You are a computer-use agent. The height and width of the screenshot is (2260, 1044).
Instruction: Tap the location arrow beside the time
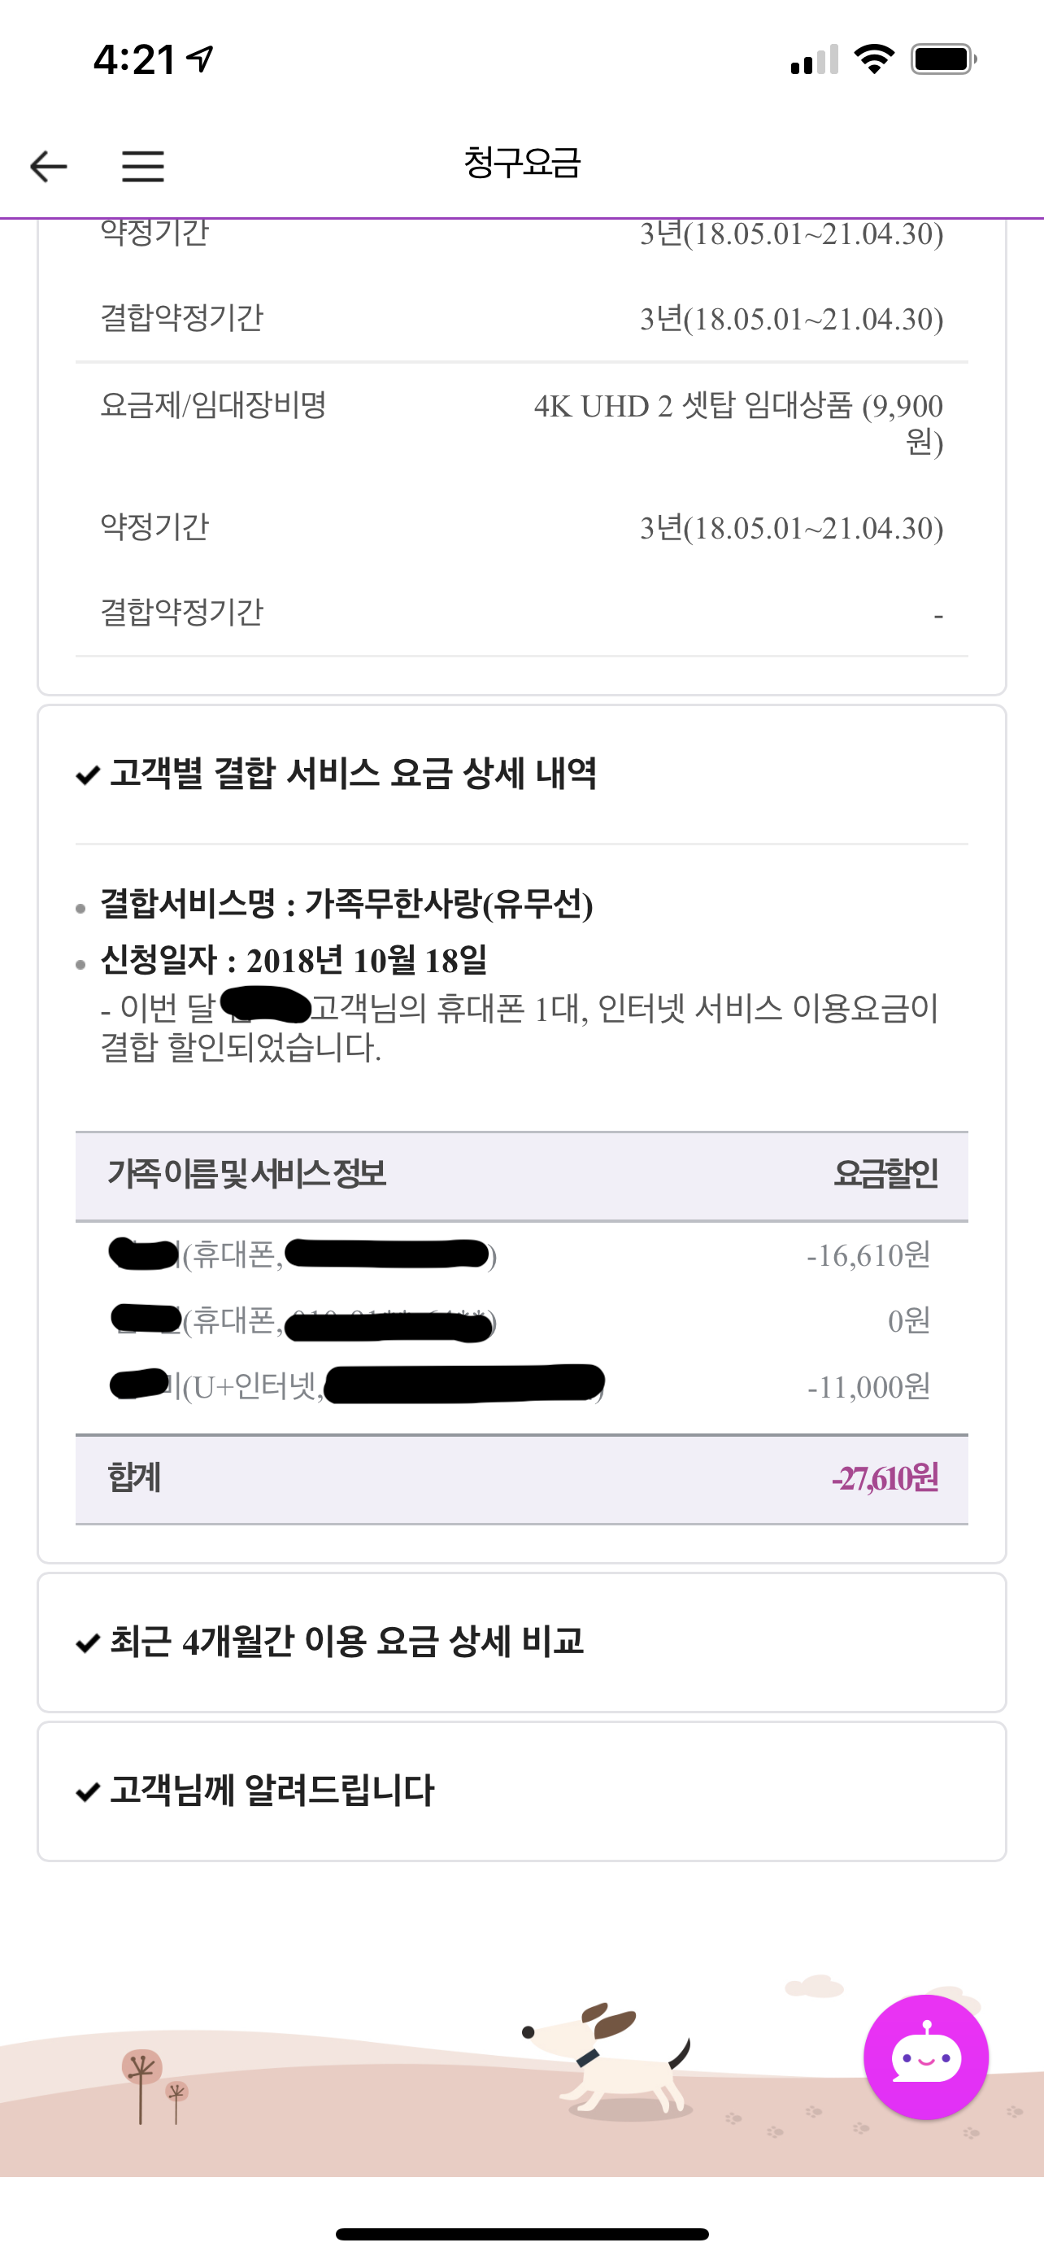[x=202, y=59]
